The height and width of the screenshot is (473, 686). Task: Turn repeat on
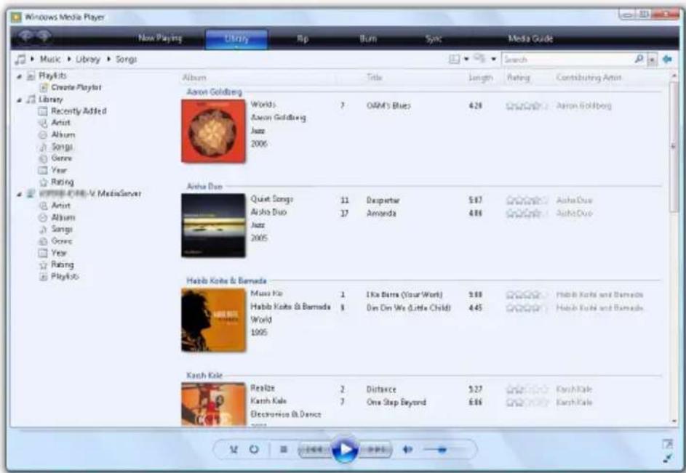pyautogui.click(x=254, y=450)
